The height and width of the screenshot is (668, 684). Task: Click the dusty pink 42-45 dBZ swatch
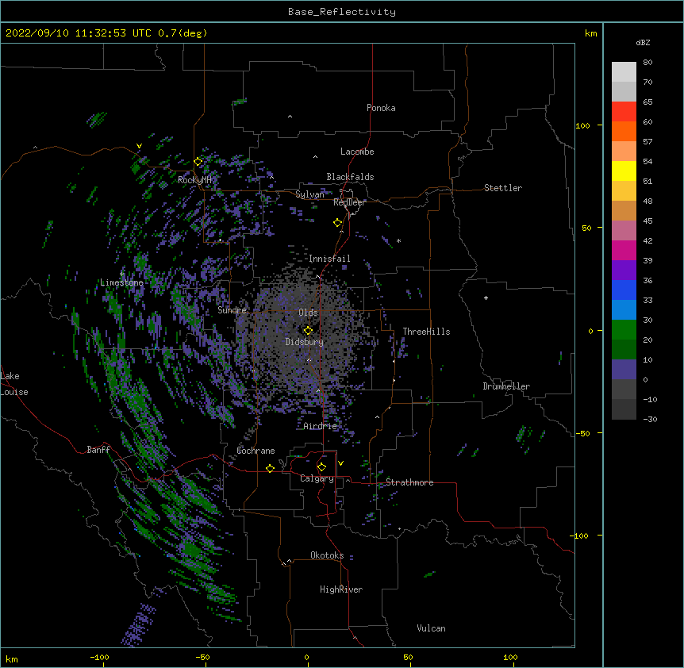(x=624, y=231)
